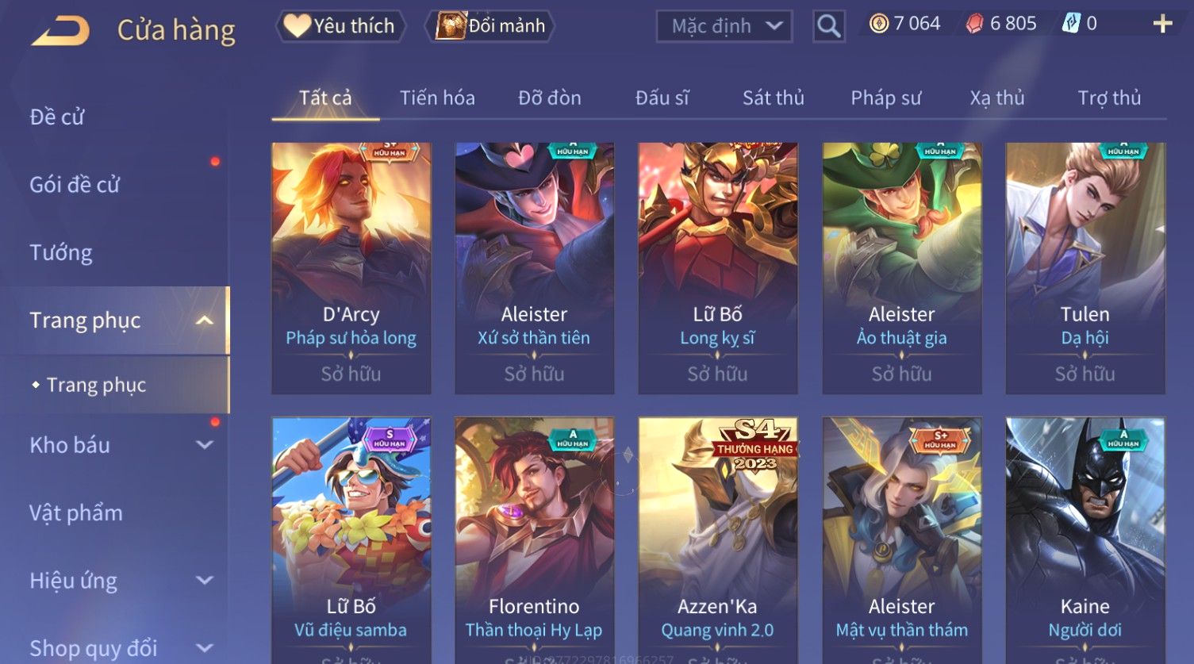Switch to the Pháp sư tab
The image size is (1194, 664).
click(x=886, y=98)
